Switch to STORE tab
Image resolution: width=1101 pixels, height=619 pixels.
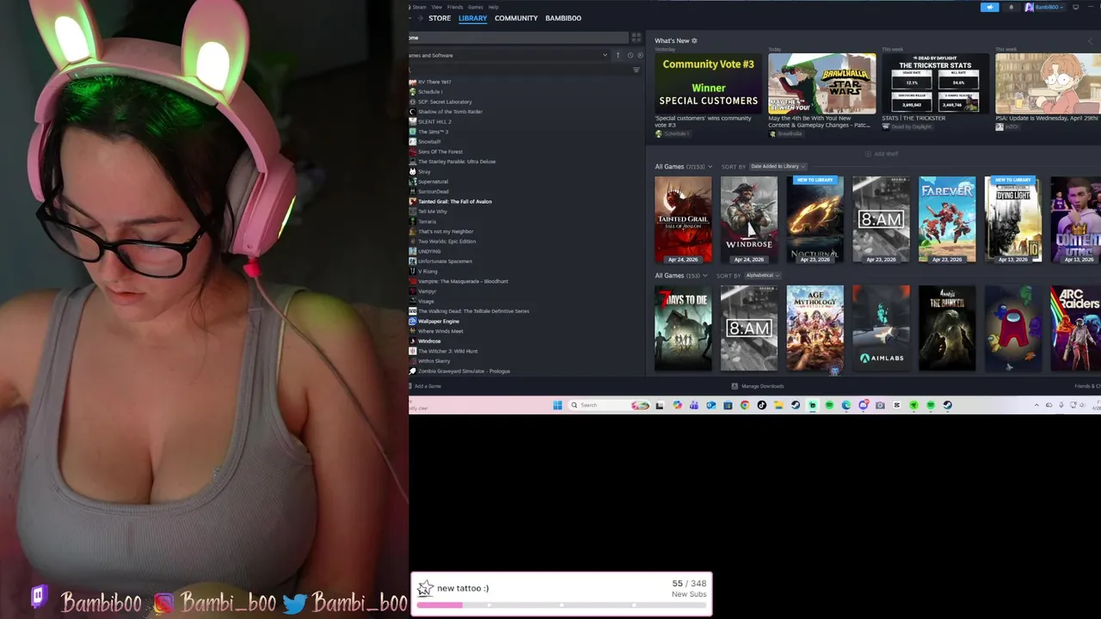(440, 18)
